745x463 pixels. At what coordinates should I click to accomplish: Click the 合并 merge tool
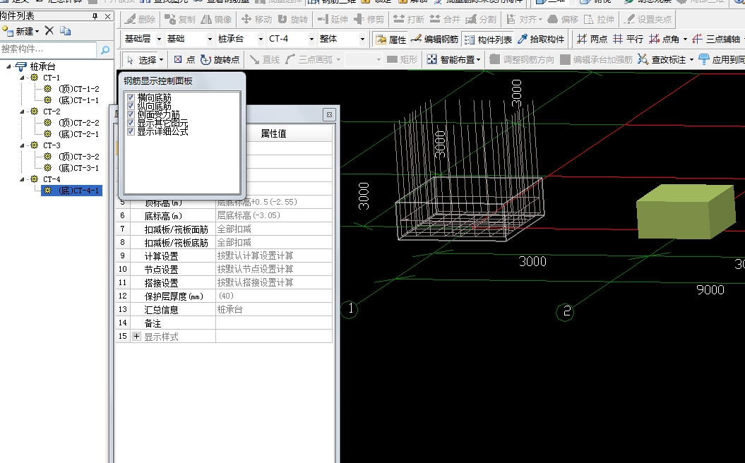445,20
